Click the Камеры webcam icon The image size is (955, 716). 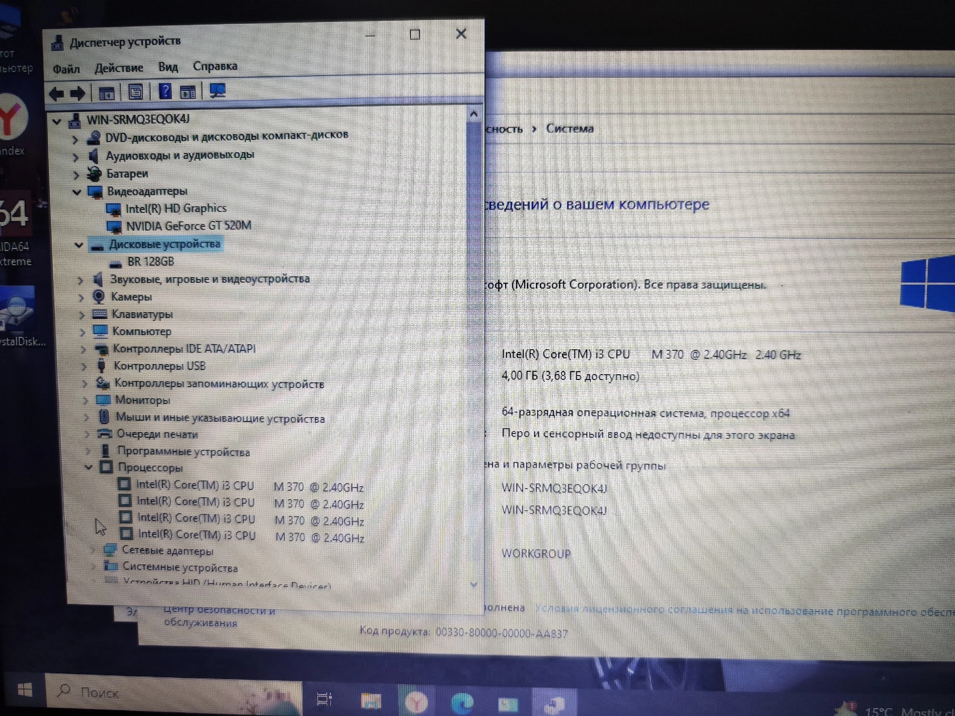click(99, 296)
